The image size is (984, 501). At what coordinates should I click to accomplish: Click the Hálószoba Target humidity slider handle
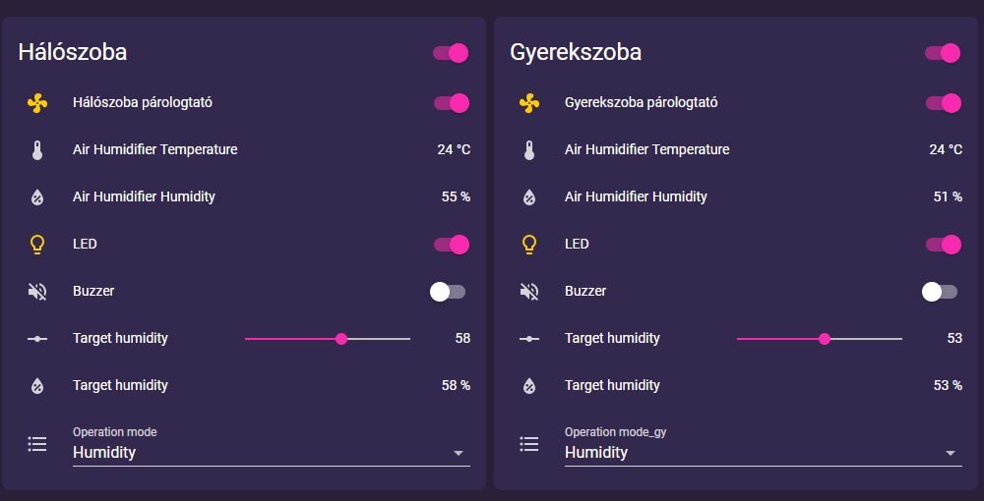point(341,339)
